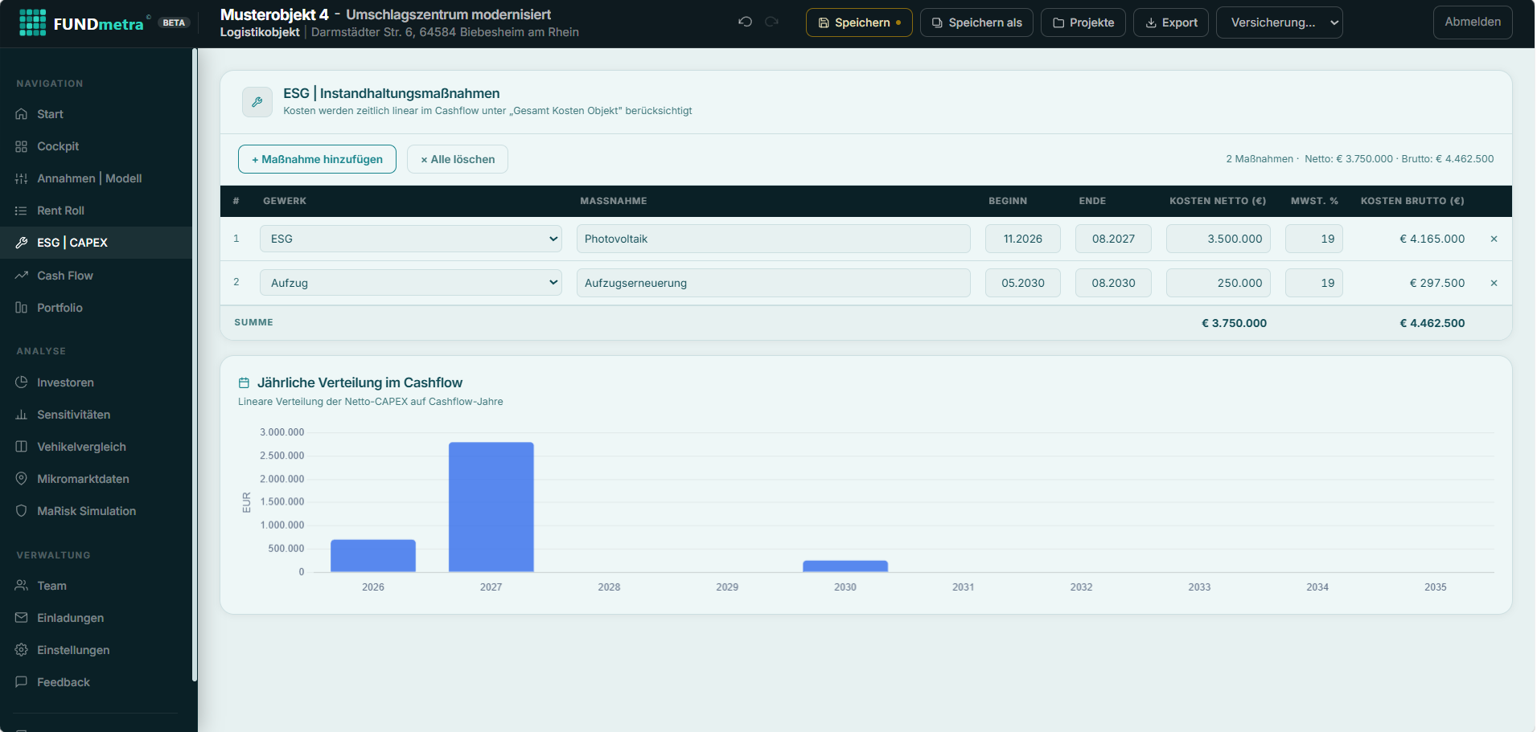
Task: Click the Kosten Netto field 3.500.000
Action: pos(1219,239)
